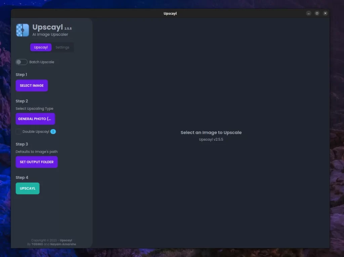344x257 pixels.
Task: Open the Nayam Amarshe author link
Action: (x=63, y=244)
